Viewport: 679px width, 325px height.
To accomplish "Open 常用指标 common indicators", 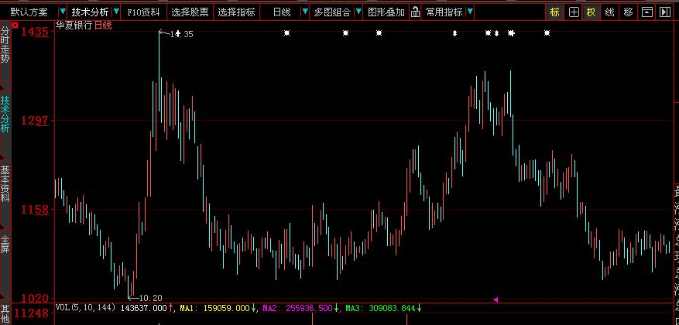I will tap(444, 12).
